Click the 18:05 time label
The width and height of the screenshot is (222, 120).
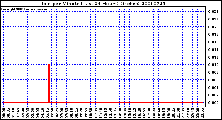click(154, 113)
